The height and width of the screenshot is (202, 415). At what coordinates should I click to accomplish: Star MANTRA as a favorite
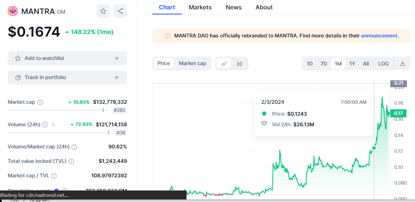(103, 11)
